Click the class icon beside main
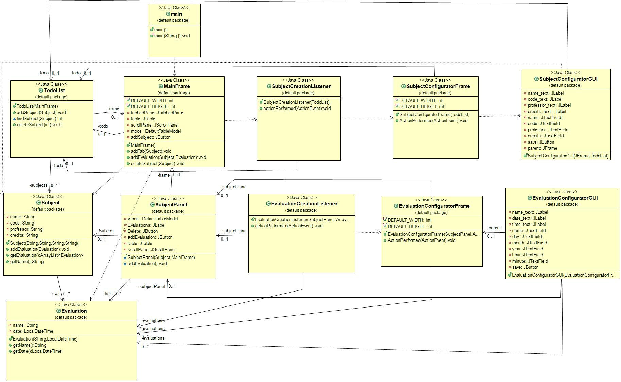 pos(168,14)
